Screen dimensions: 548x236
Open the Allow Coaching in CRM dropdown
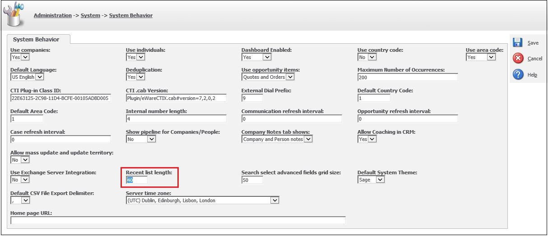367,139
